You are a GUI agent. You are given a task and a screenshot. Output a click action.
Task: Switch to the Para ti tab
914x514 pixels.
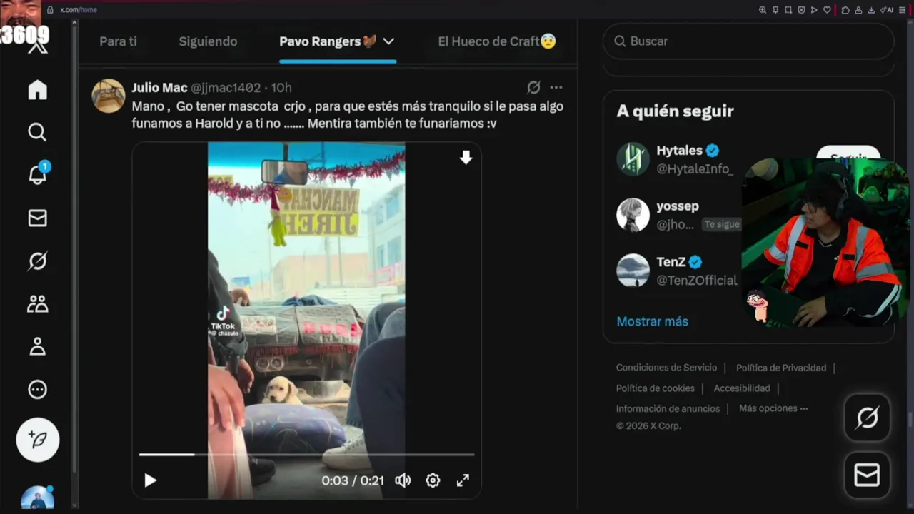pyautogui.click(x=118, y=41)
